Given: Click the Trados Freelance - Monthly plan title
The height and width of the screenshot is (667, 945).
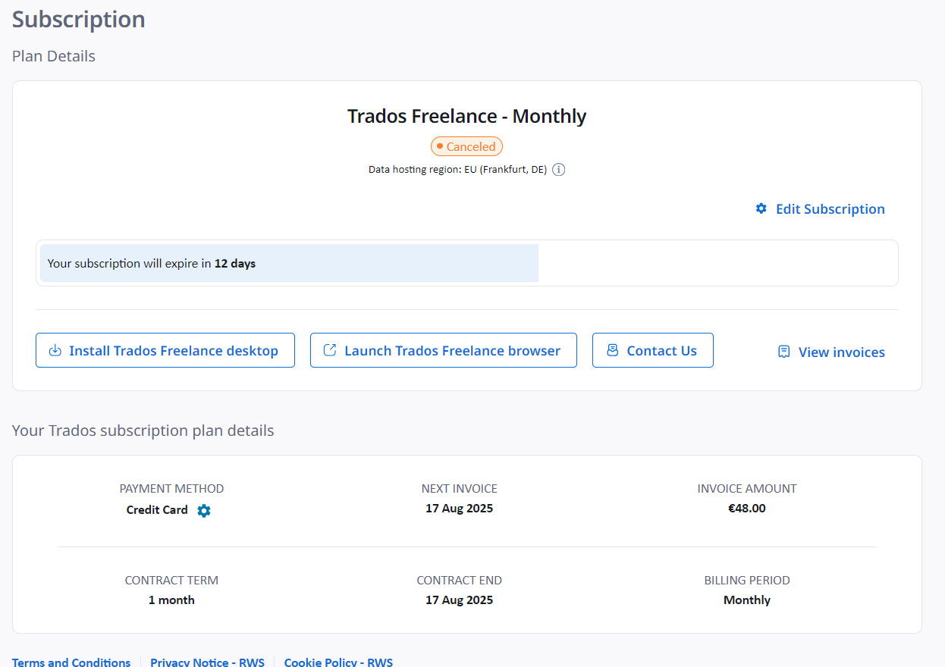Looking at the screenshot, I should click(467, 116).
